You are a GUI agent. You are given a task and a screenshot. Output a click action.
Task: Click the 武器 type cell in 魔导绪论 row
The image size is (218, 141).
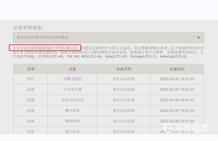[30, 110]
